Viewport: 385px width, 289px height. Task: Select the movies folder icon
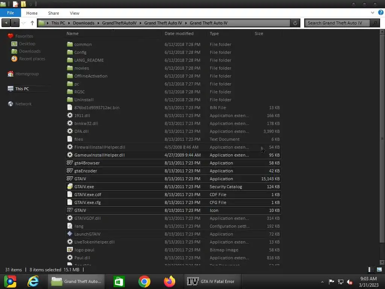(70, 68)
